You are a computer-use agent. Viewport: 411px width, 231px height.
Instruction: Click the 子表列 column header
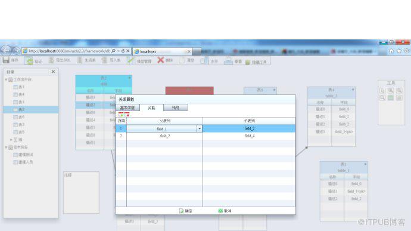pyautogui.click(x=249, y=121)
